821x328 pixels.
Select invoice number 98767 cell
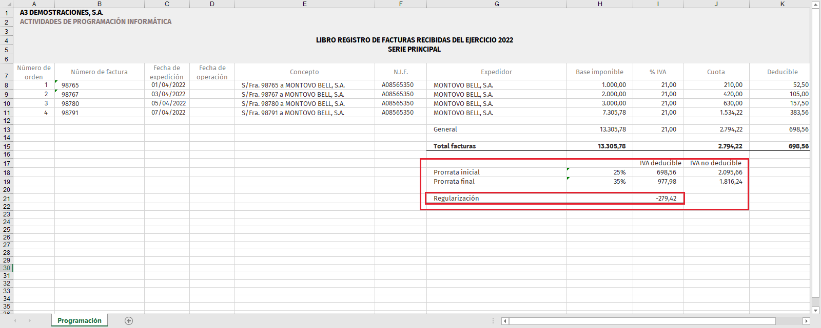tap(100, 94)
